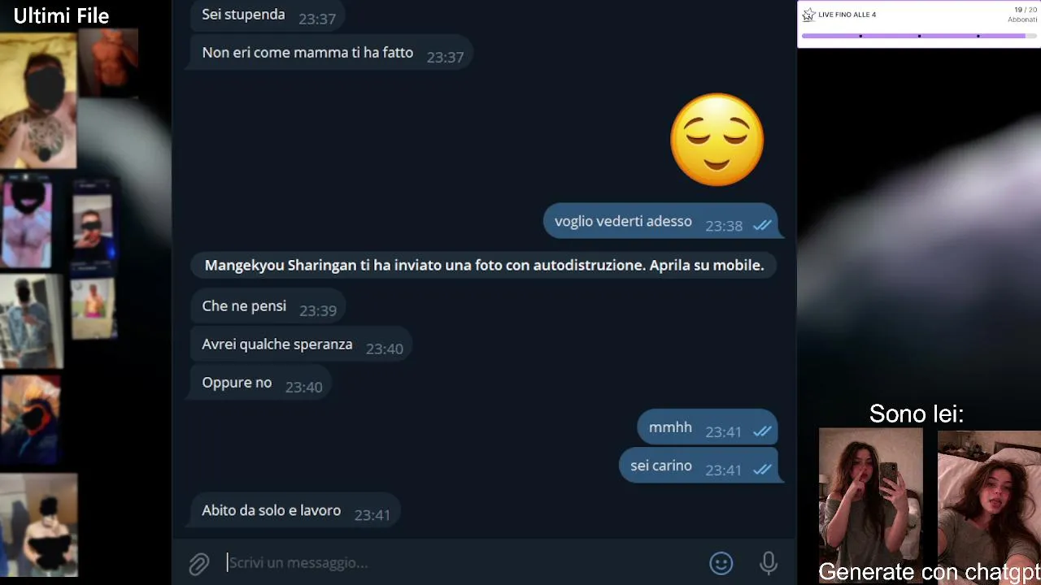Image resolution: width=1041 pixels, height=585 pixels.
Task: Click read receipt ticks on 'sei carino'
Action: [762, 470]
